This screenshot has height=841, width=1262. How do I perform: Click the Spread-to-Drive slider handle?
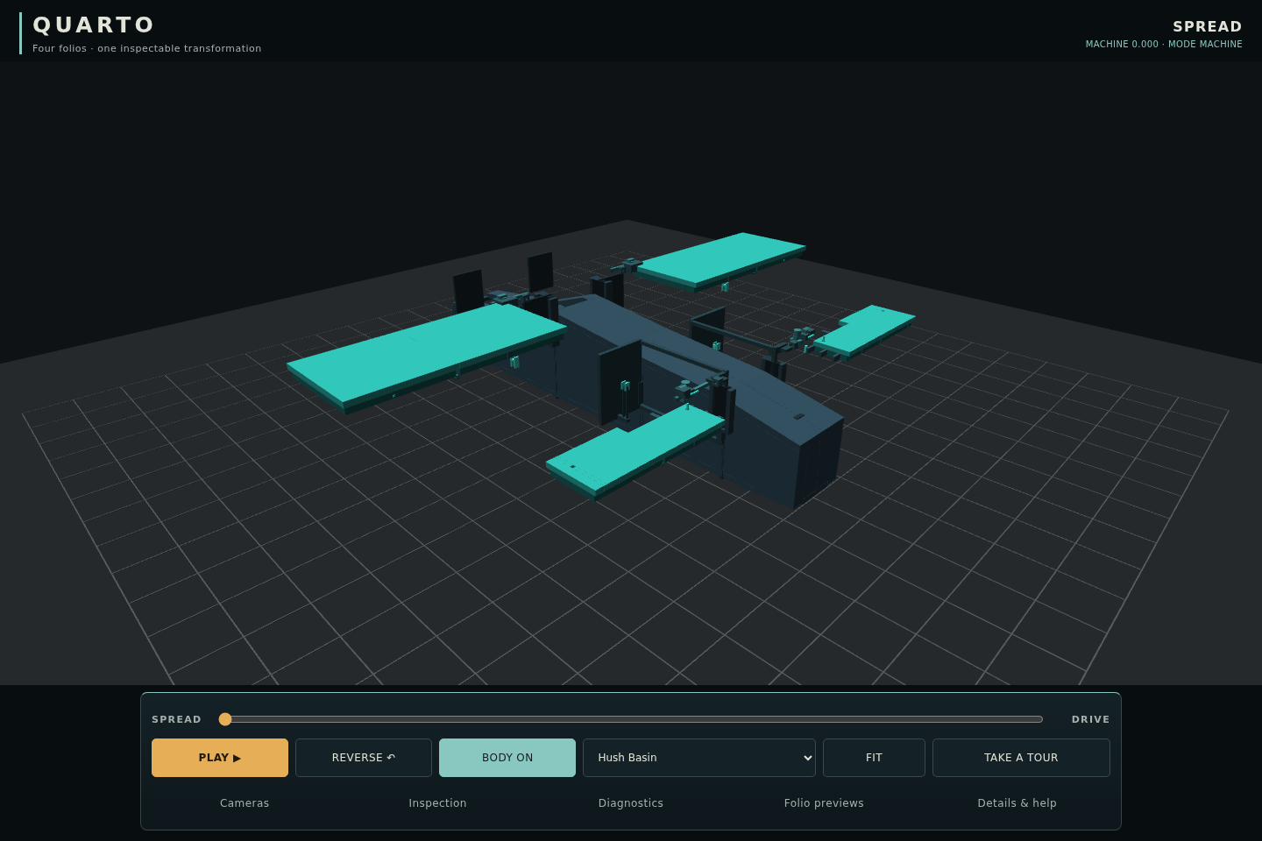(225, 719)
